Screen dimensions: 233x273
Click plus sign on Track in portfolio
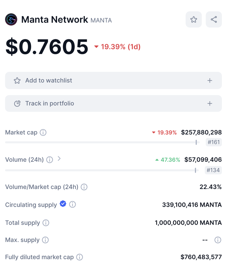[x=210, y=103]
